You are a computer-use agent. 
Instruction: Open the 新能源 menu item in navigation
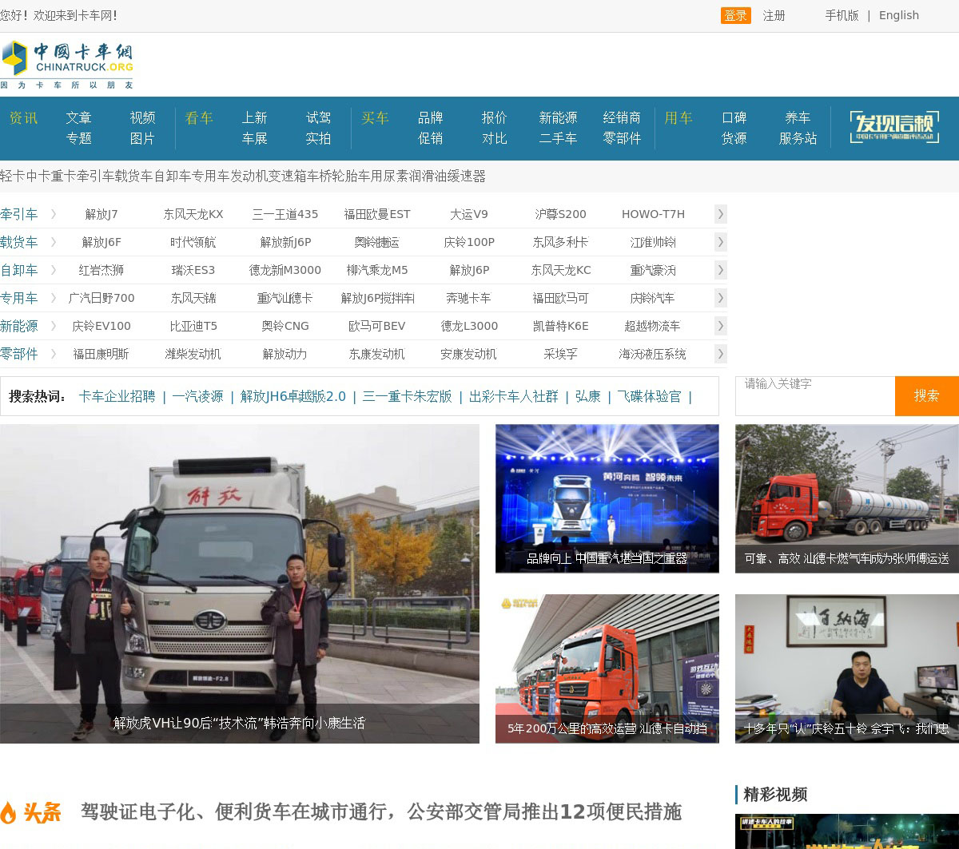coord(558,118)
